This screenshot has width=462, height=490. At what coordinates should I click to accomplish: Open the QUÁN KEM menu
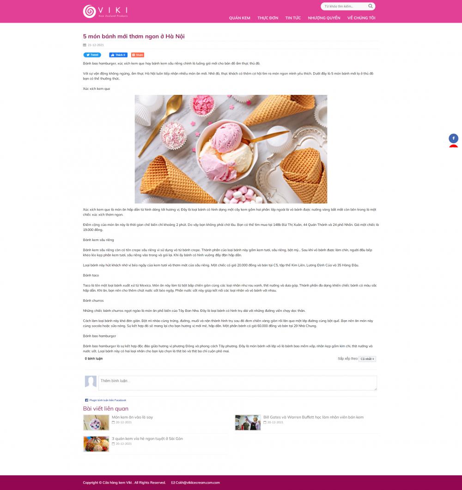coord(240,18)
